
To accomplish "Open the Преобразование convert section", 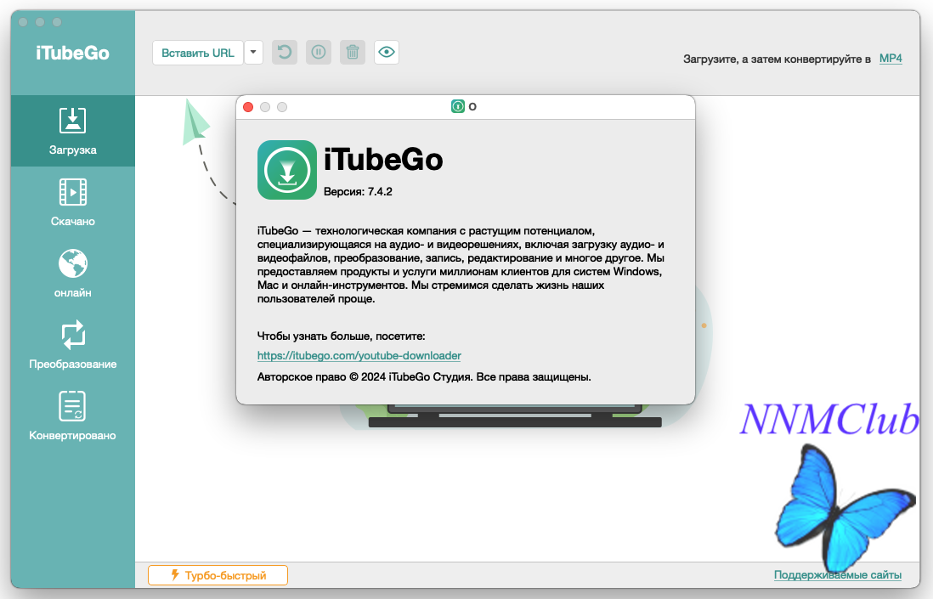I will point(72,345).
